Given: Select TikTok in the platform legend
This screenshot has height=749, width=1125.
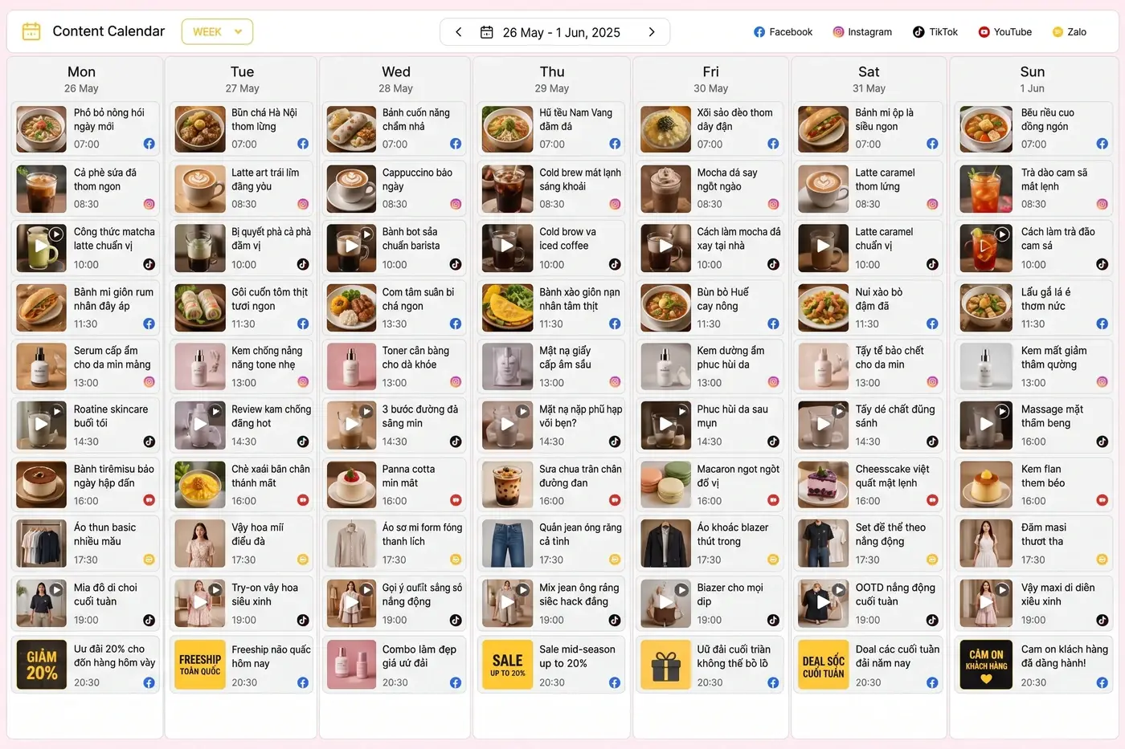Looking at the screenshot, I should tap(935, 32).
